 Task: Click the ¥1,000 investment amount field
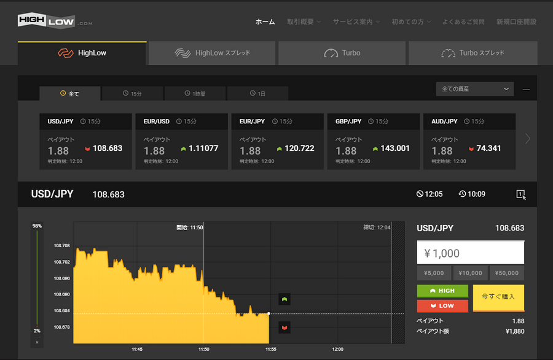(471, 253)
